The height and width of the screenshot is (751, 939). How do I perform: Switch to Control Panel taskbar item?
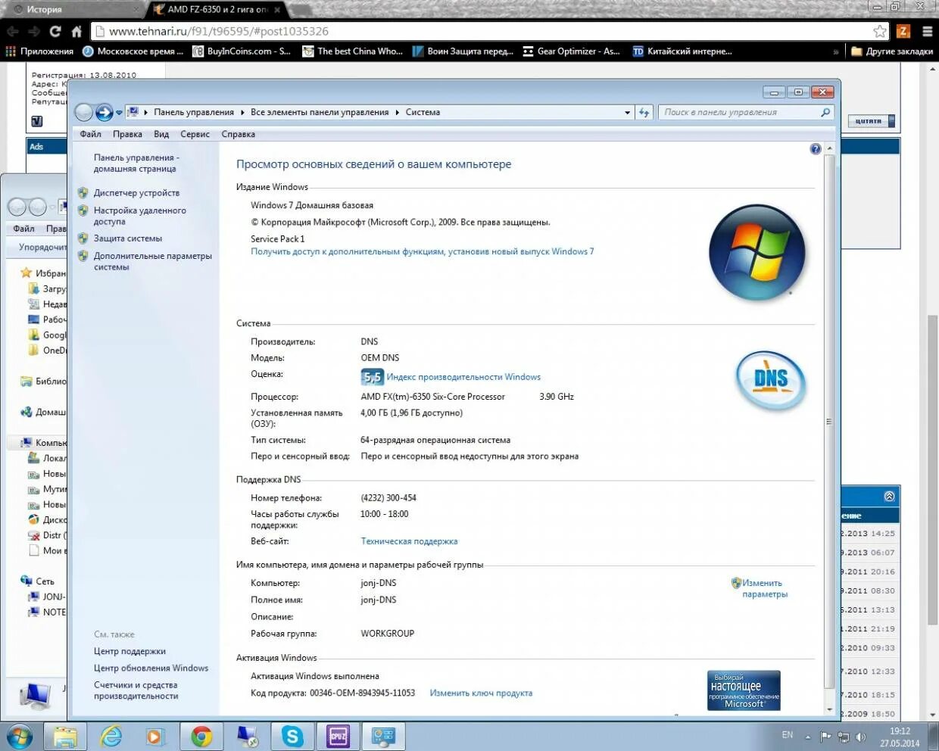[383, 737]
